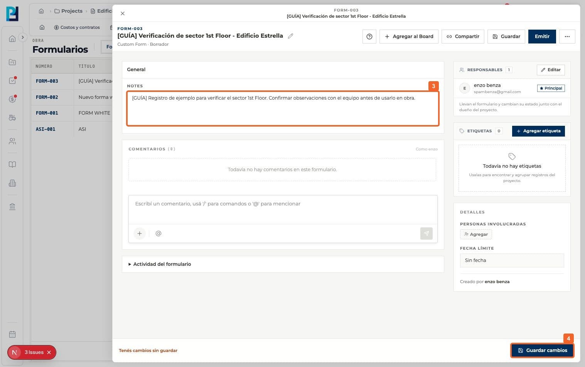585x367 pixels.
Task: Click the app logo at top left
Action: tap(12, 14)
